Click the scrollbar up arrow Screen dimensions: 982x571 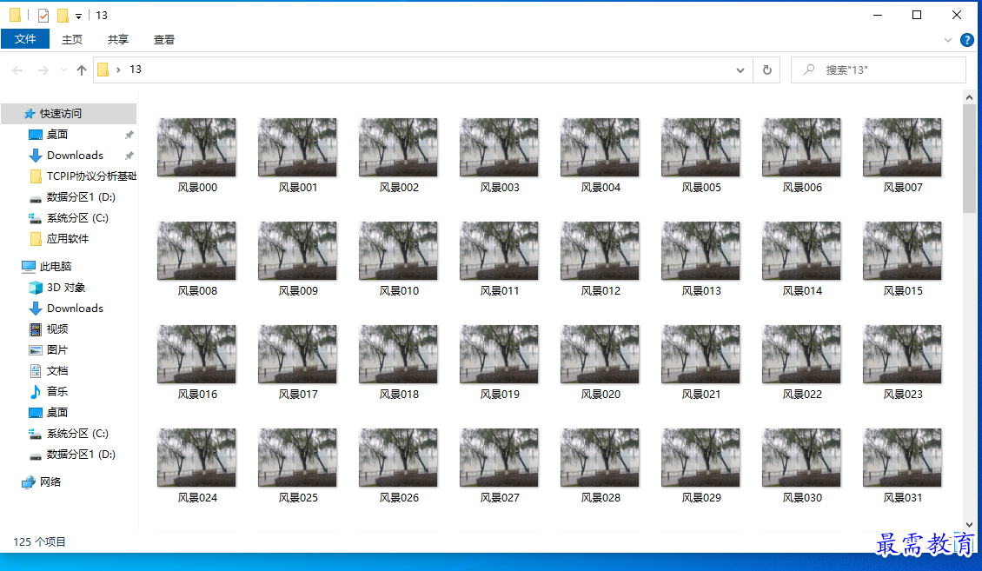[969, 97]
